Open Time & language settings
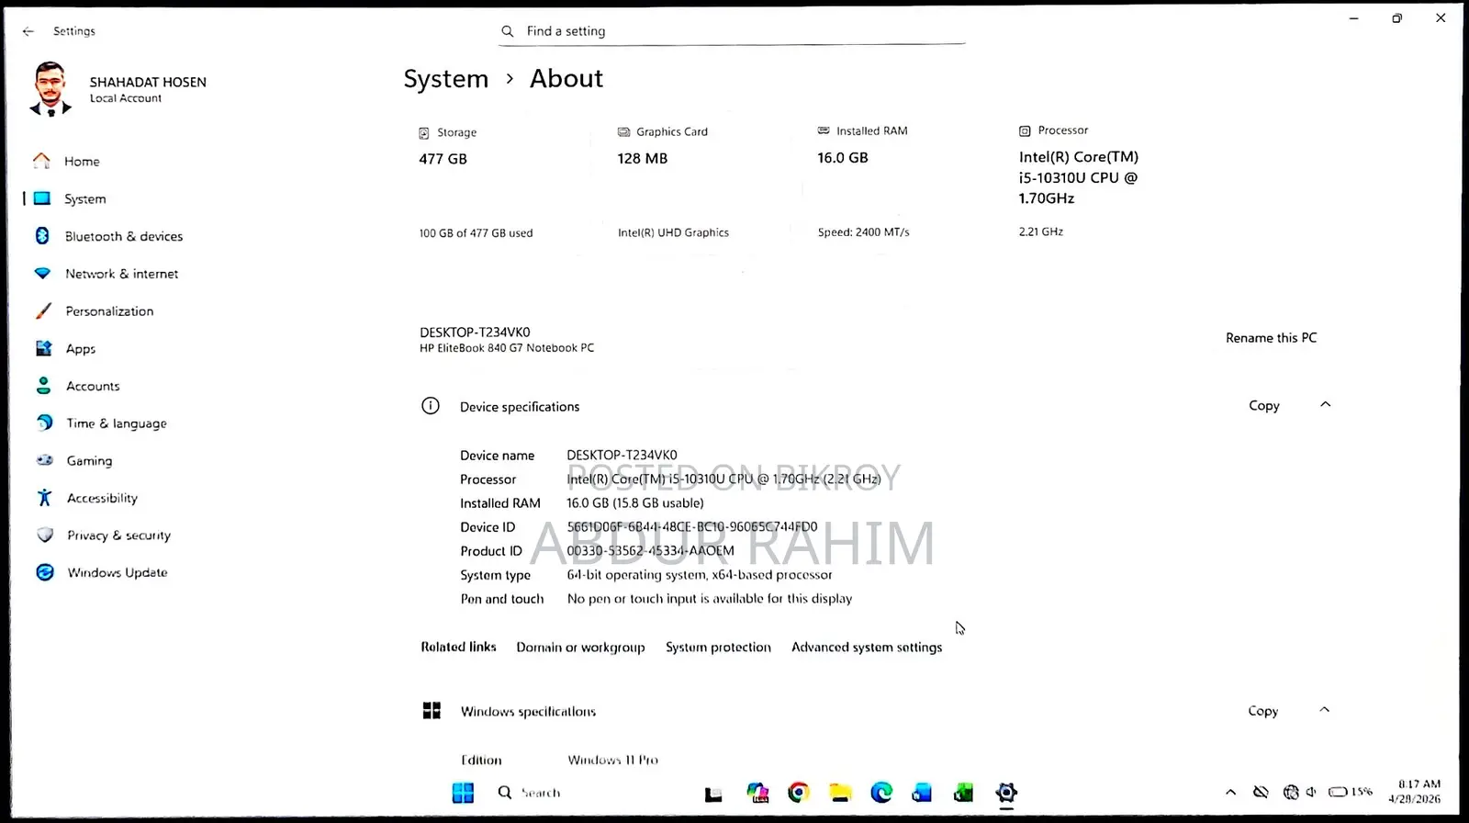Image resolution: width=1469 pixels, height=823 pixels. 117,423
